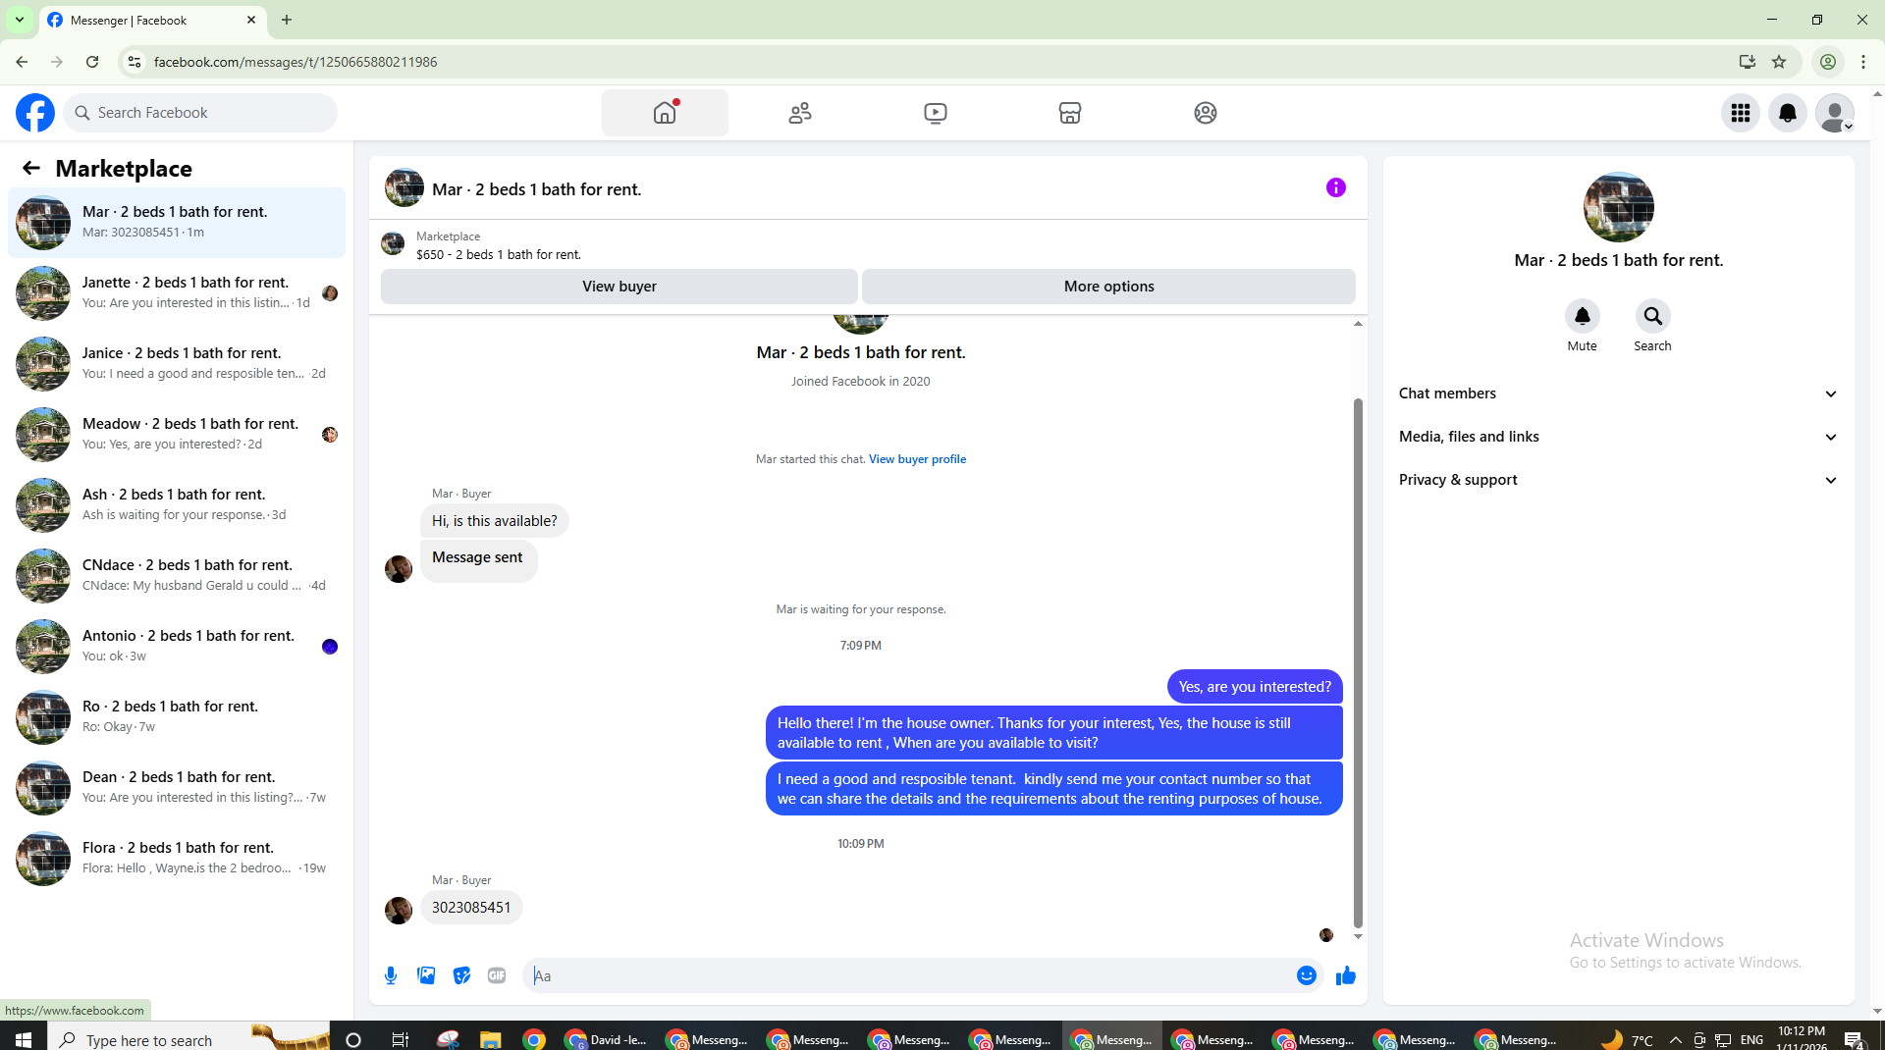Open the notifications bell
1885x1050 pixels.
[1788, 113]
